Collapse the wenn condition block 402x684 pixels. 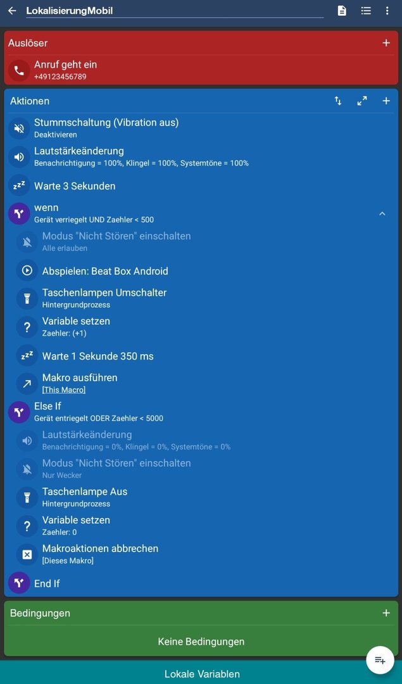point(382,213)
